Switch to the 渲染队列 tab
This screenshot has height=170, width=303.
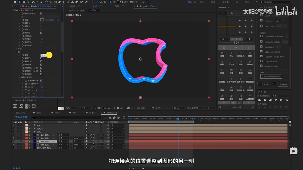(x=20, y=113)
